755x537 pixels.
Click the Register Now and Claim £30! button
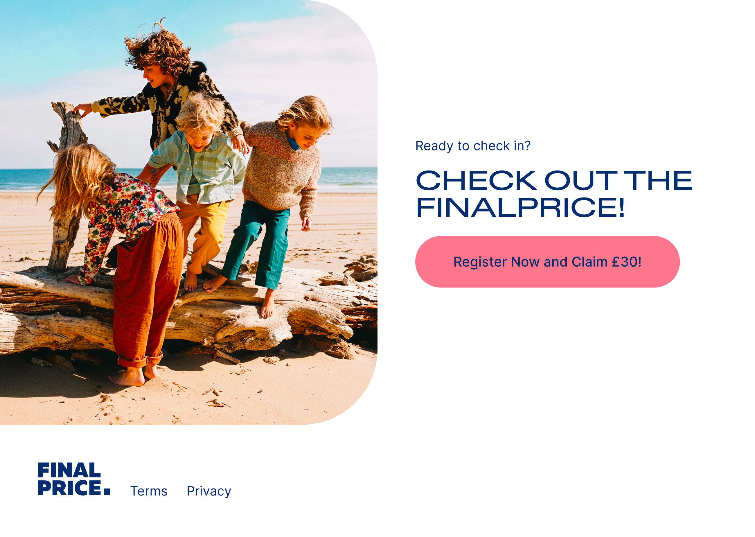547,262
